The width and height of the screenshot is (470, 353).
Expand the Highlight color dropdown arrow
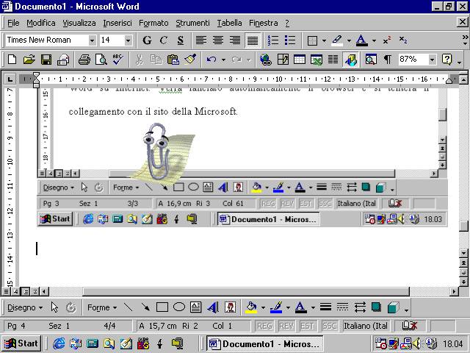[x=349, y=40]
